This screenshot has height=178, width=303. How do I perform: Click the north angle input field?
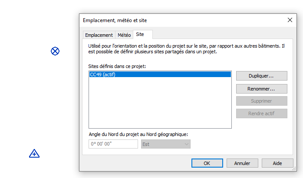click(x=113, y=144)
